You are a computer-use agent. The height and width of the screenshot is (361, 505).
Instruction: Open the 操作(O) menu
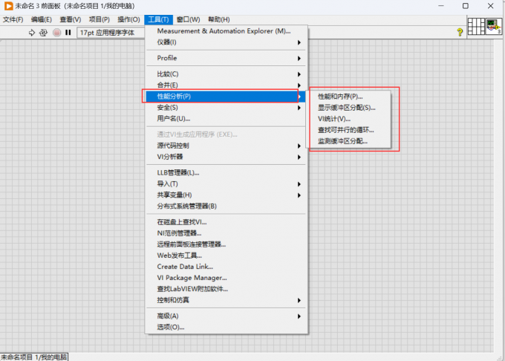click(128, 19)
